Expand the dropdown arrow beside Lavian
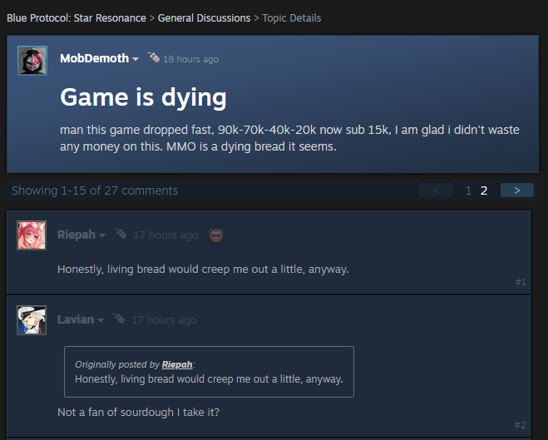The height and width of the screenshot is (440, 548). pos(101,320)
